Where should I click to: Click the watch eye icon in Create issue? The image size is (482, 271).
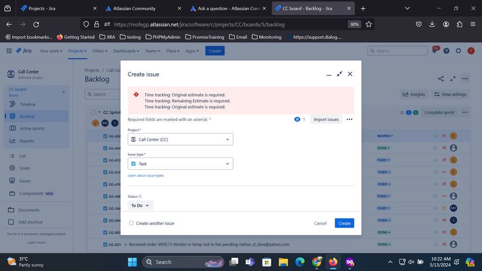[x=297, y=119]
